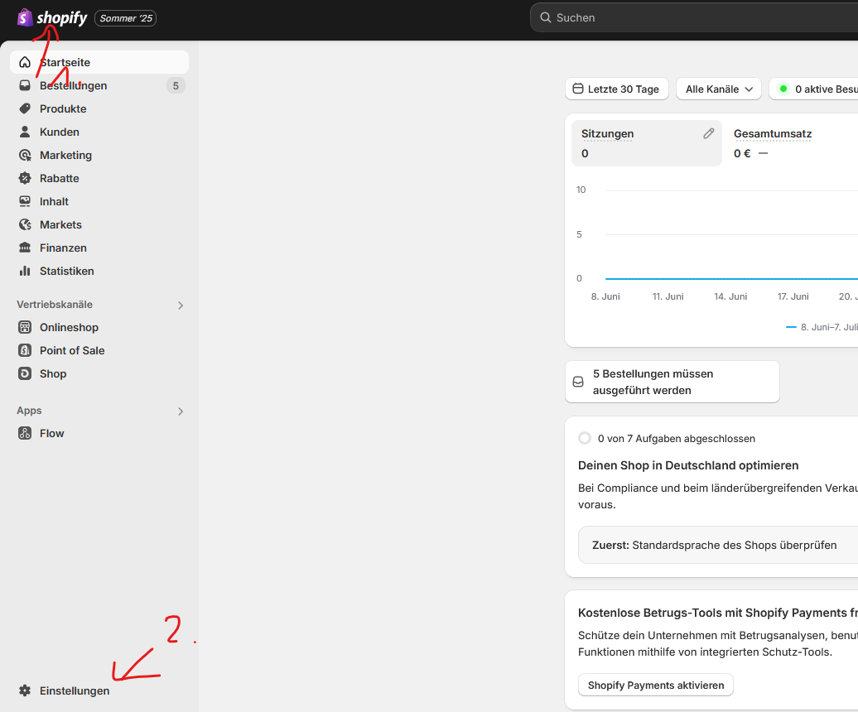Viewport: 858px width, 712px height.
Task: Click the Rabatte discount badge icon
Action: tap(25, 178)
